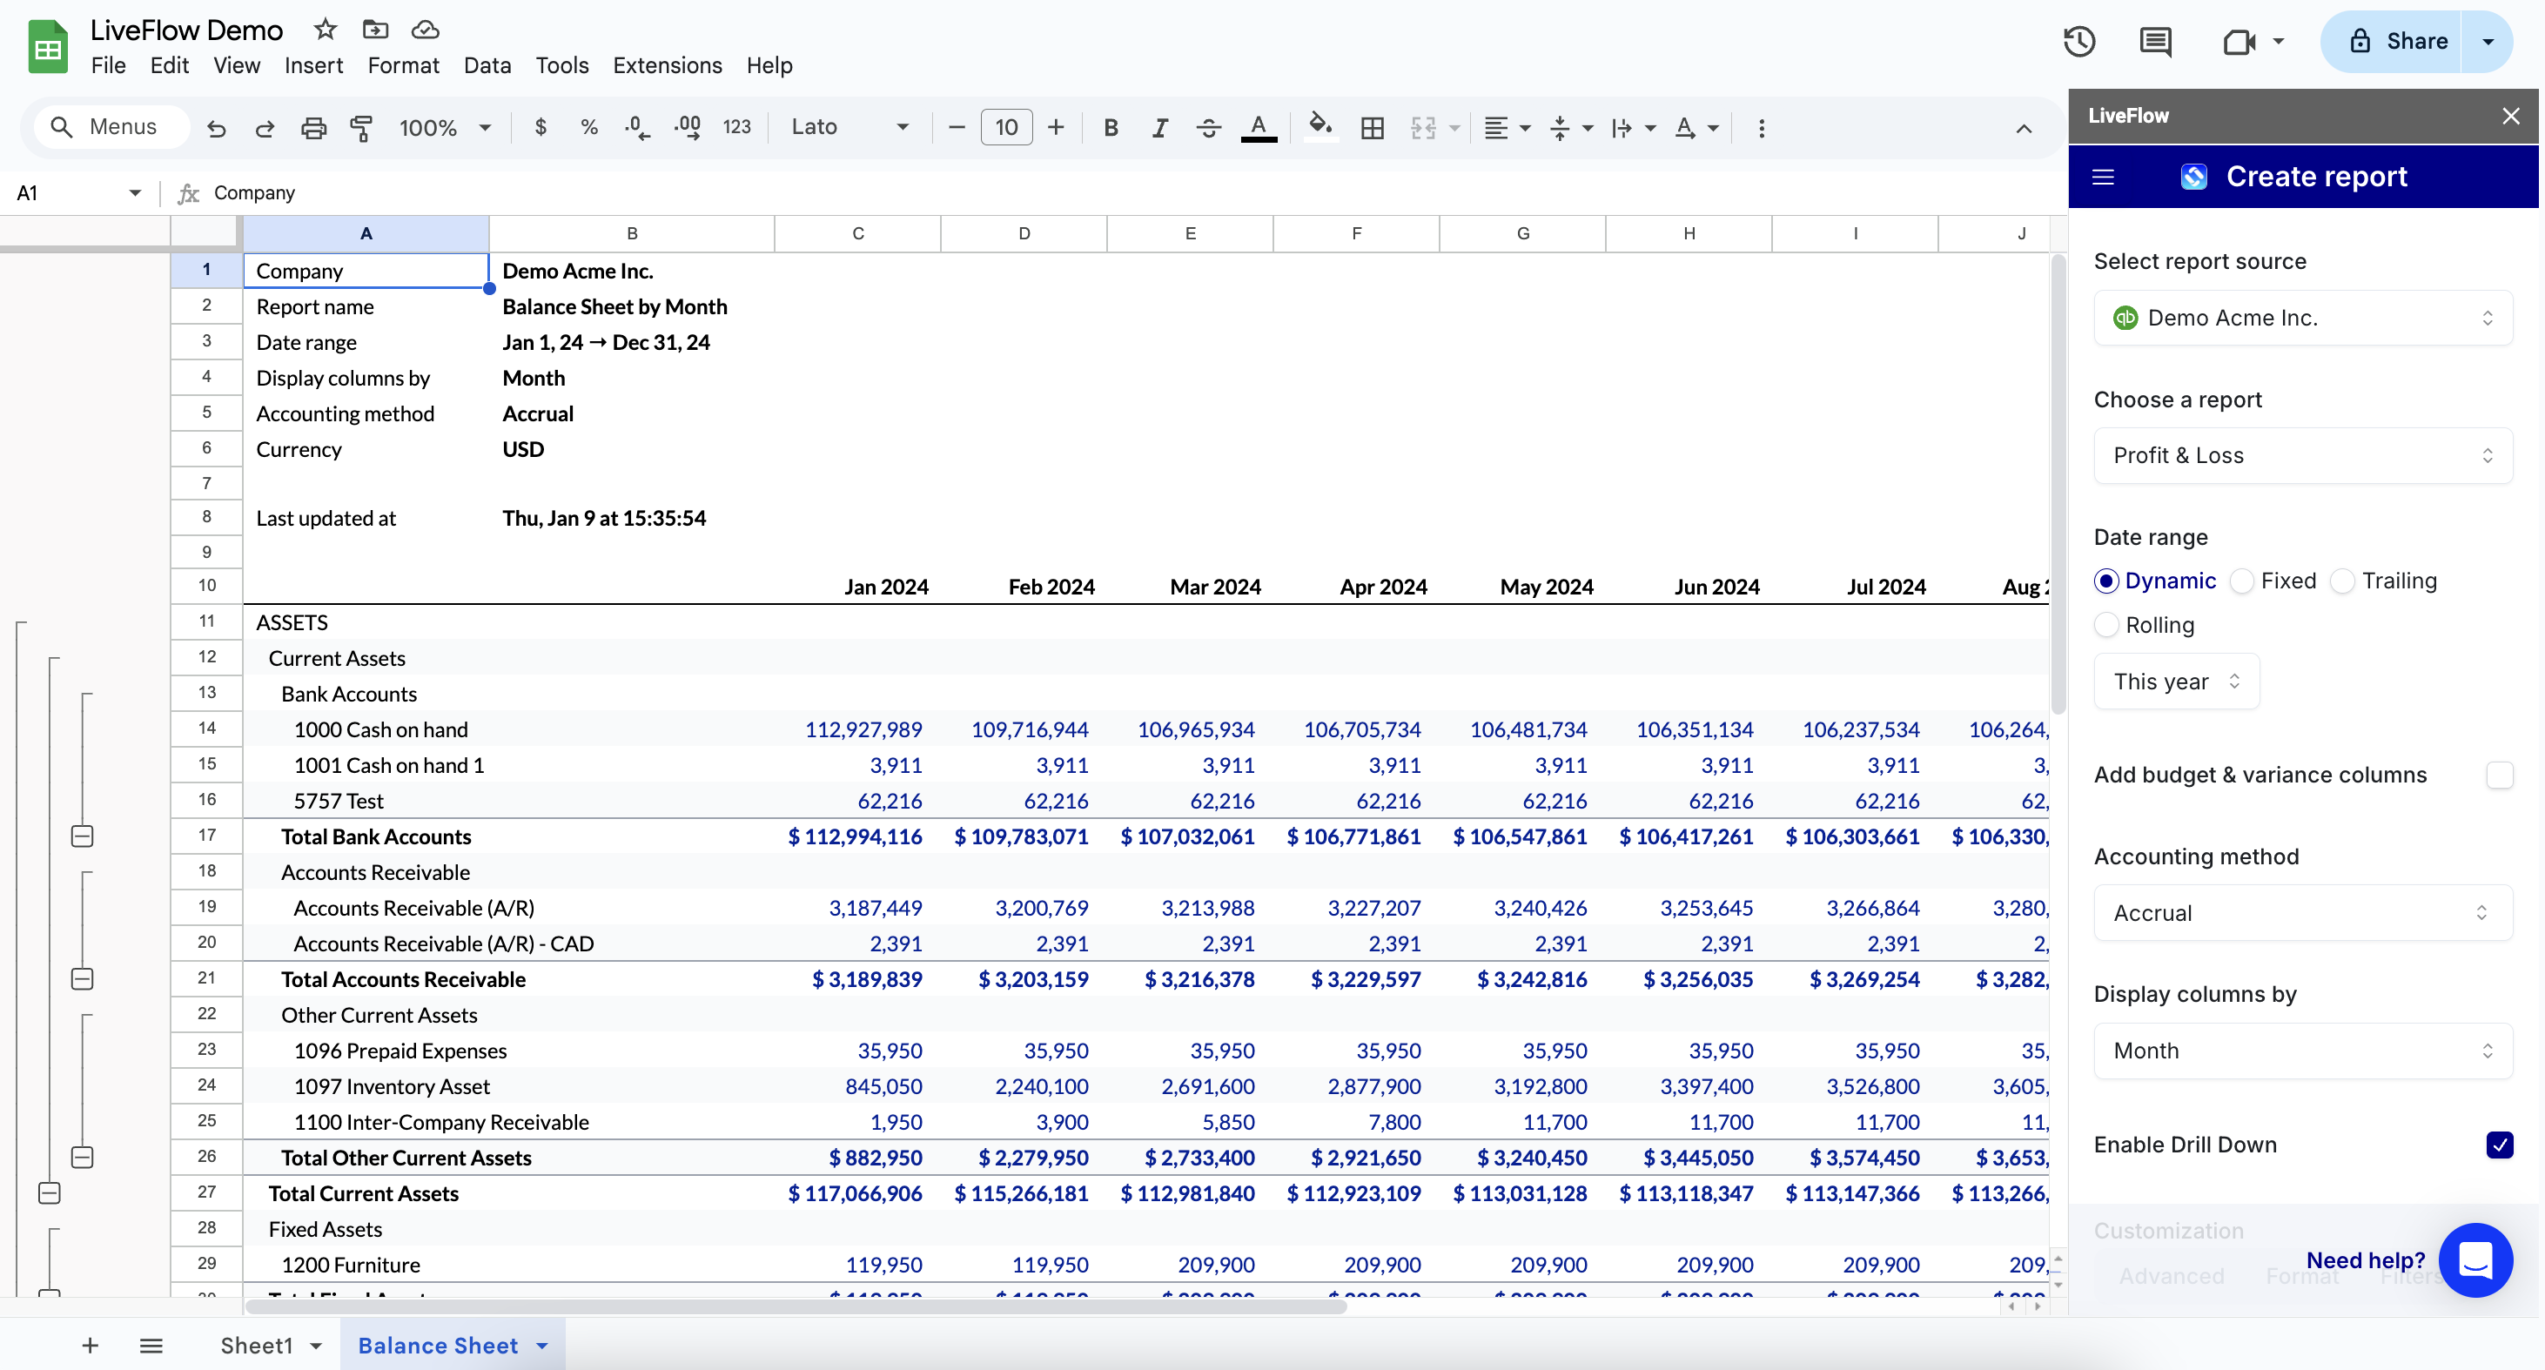Screen dimensions: 2545x1370
Task: Open the Accounting method Accrual dropdown
Action: click(2302, 913)
